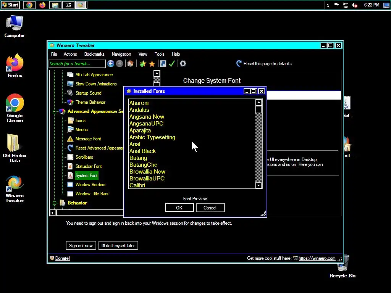This screenshot has width=391, height=293.
Task: Collapse the Behavior tree node
Action: [54, 203]
